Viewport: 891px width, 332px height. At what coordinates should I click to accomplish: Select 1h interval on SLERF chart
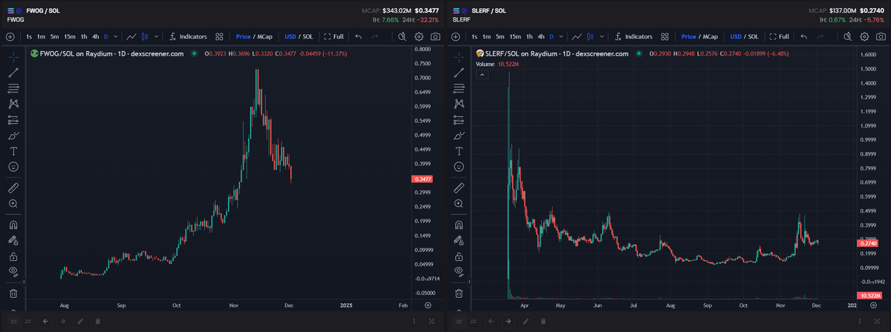[529, 36]
